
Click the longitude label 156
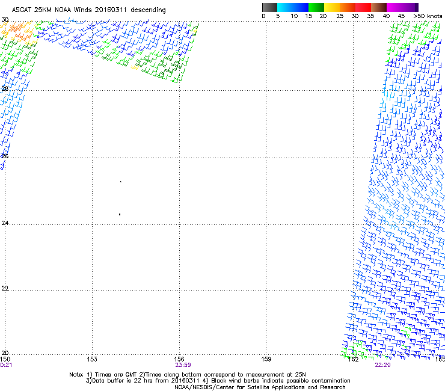[179, 359]
